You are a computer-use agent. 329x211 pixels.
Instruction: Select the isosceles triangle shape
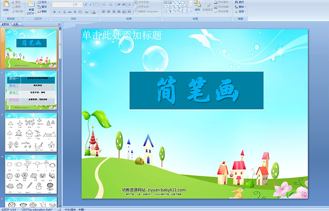pos(170,7)
